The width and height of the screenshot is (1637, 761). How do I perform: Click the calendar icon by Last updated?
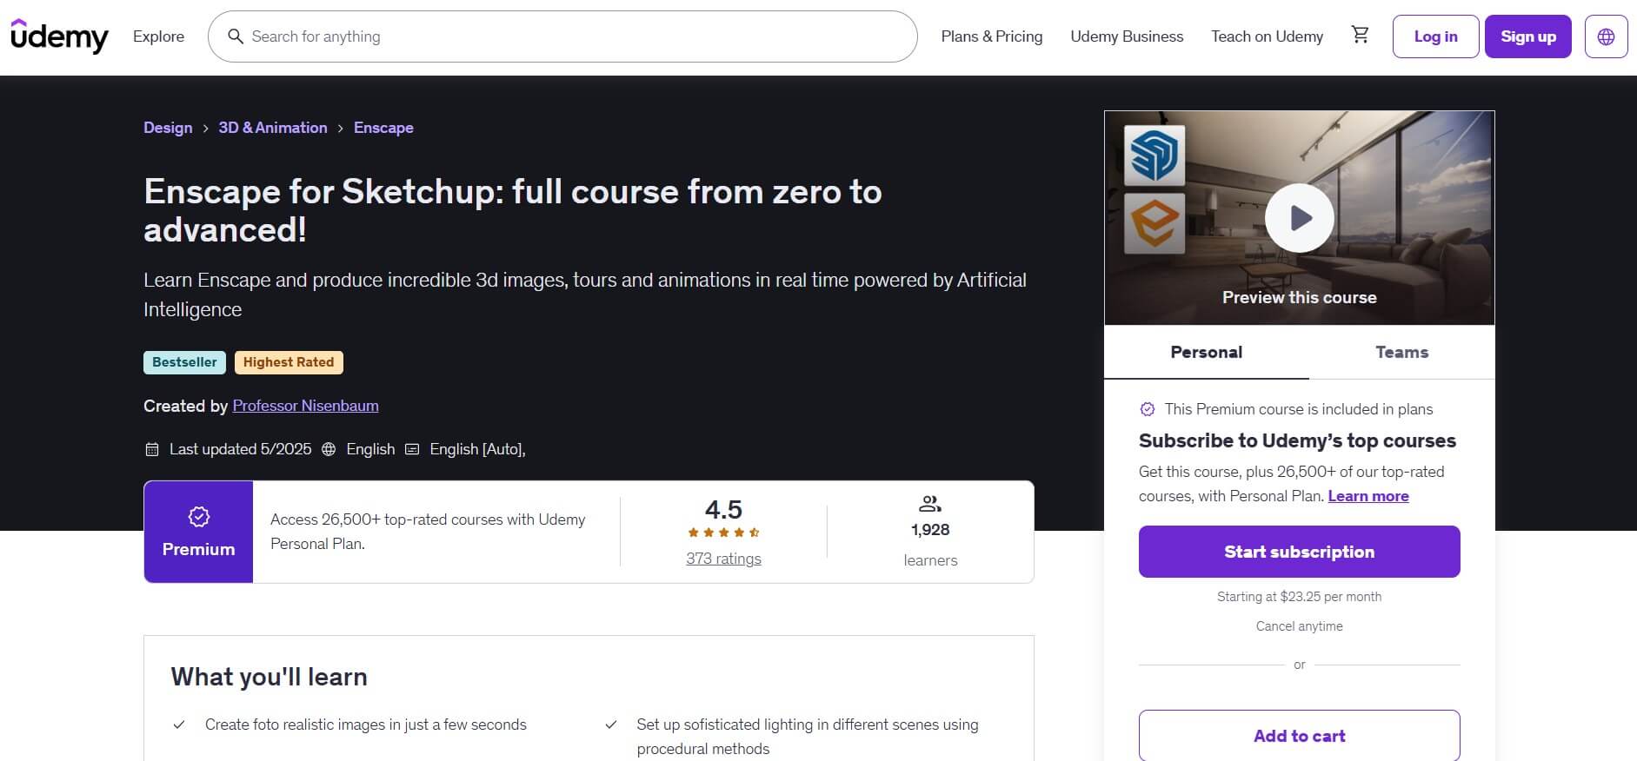click(x=152, y=449)
